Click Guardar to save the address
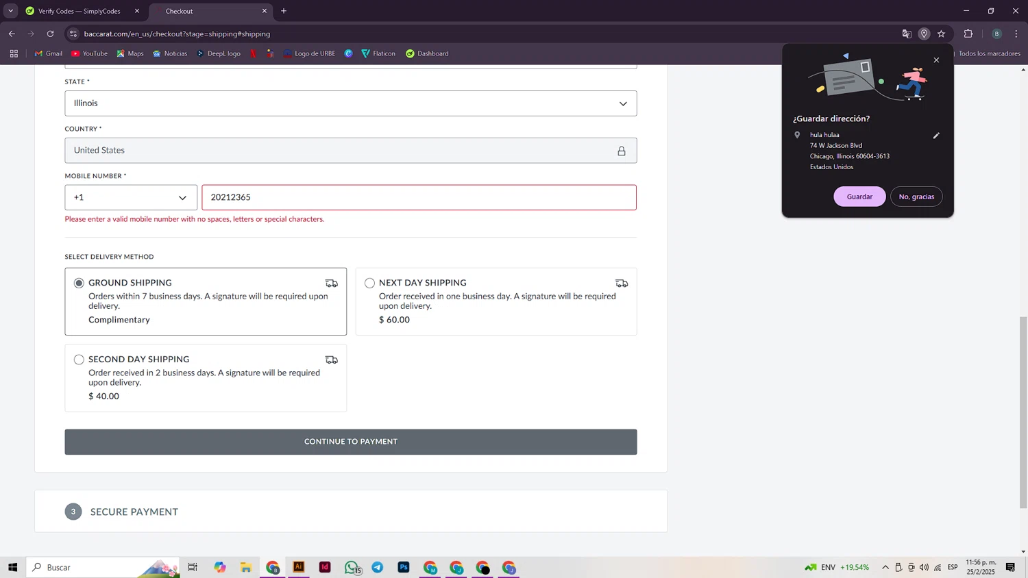 coord(859,197)
